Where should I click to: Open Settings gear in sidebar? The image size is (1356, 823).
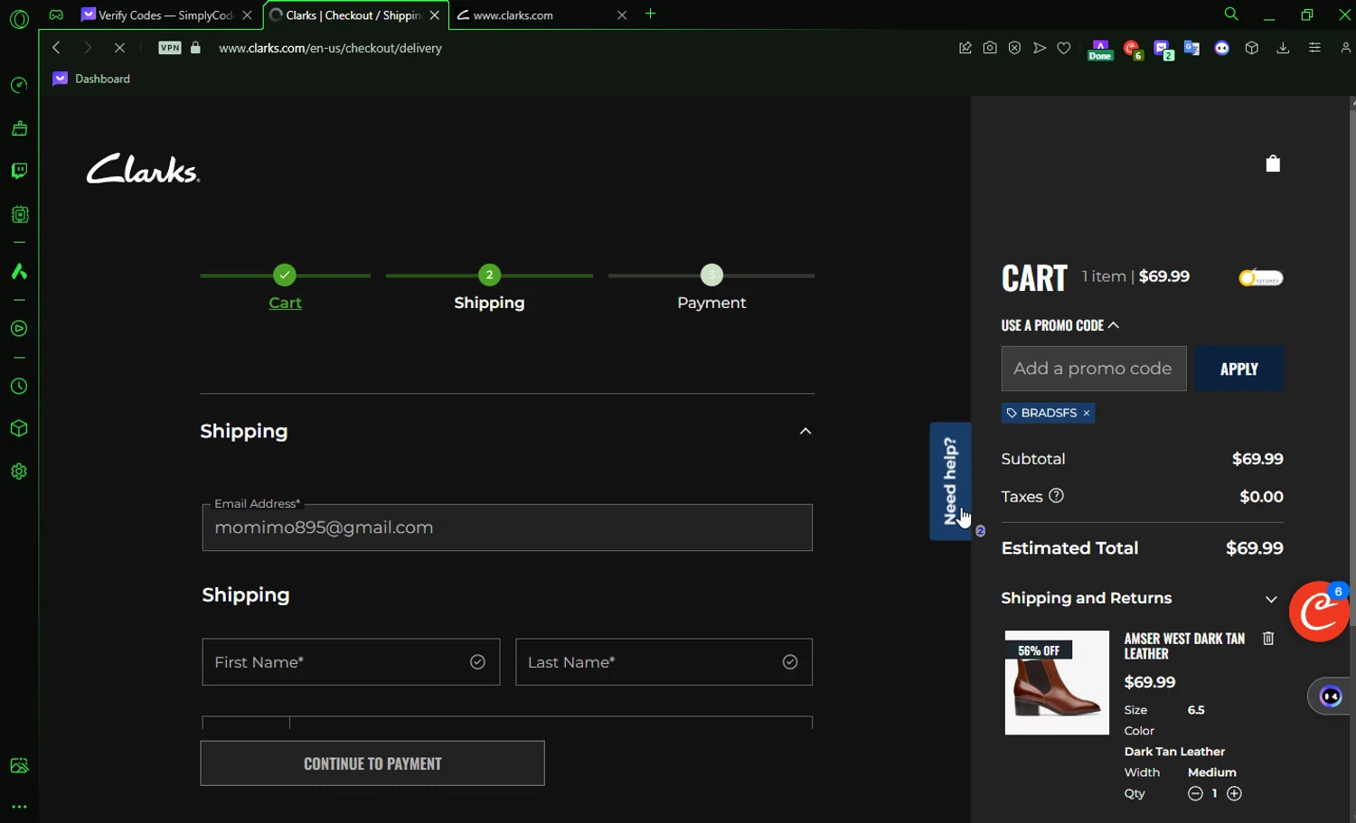[19, 472]
